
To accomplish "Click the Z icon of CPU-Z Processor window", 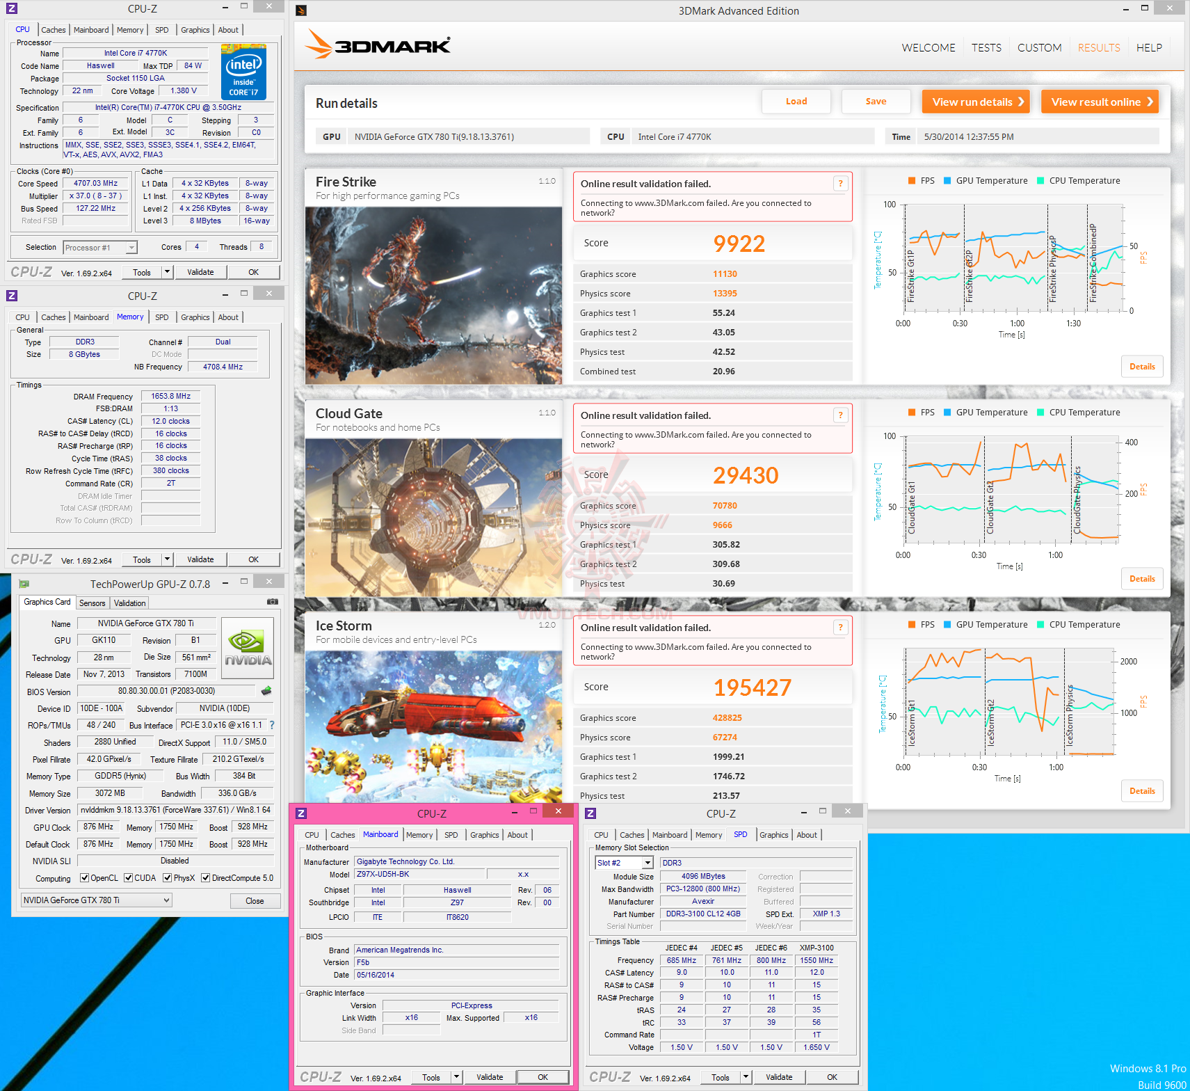I will [x=12, y=8].
